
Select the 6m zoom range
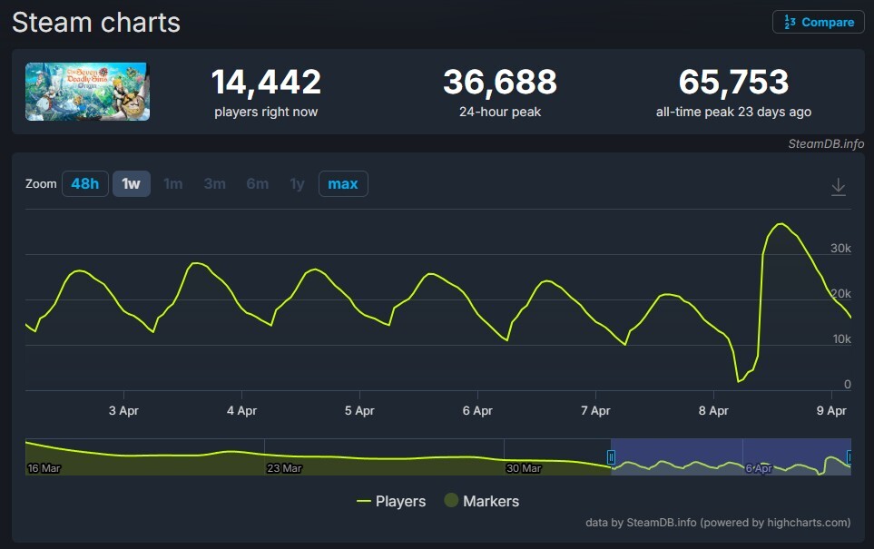tap(257, 183)
